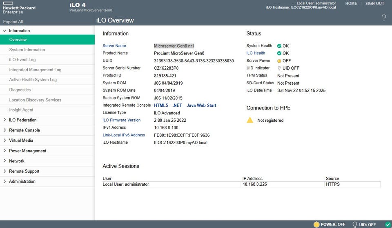
Task: Open the iLO Event Log page
Action: click(x=22, y=60)
